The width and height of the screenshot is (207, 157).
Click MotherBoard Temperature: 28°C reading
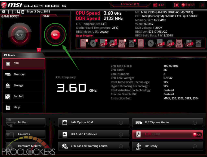(x=97, y=28)
